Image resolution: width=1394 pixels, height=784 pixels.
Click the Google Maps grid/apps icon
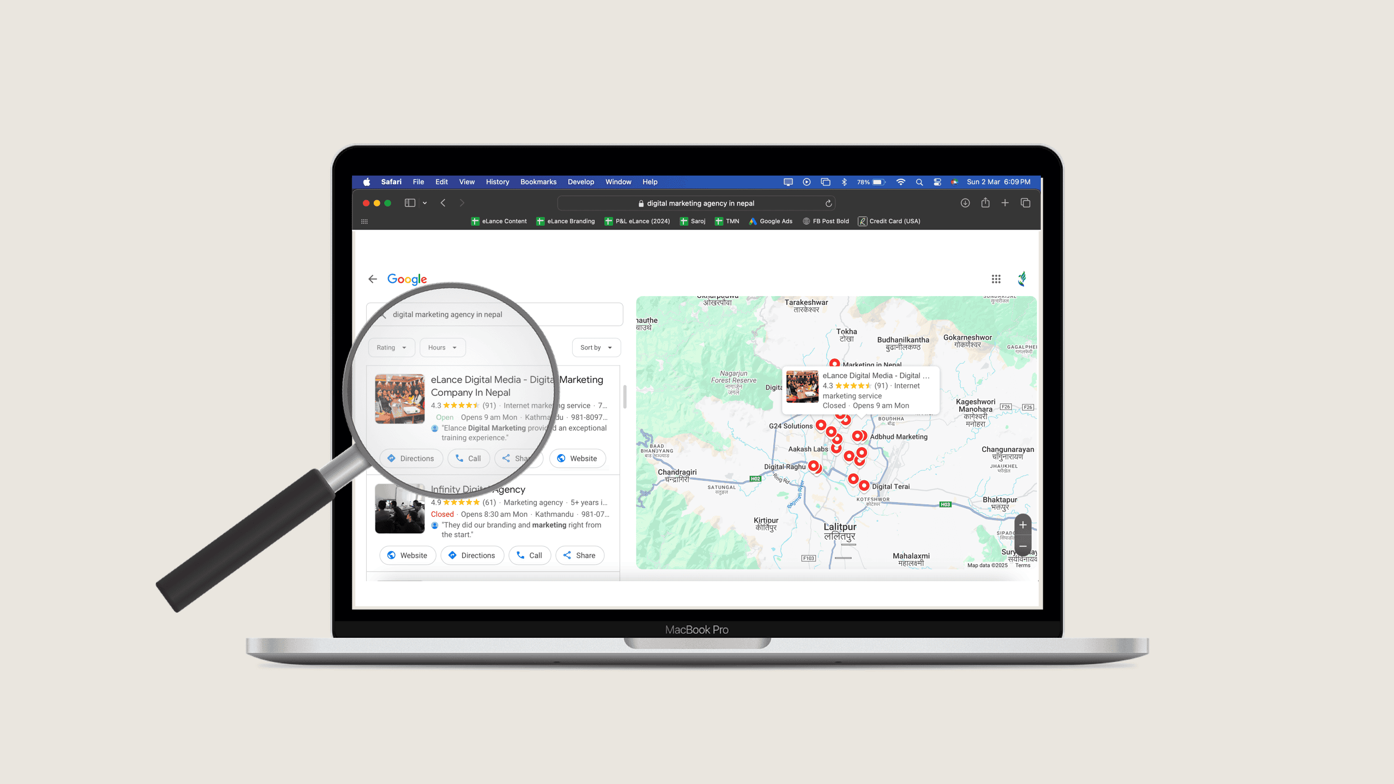pos(996,279)
